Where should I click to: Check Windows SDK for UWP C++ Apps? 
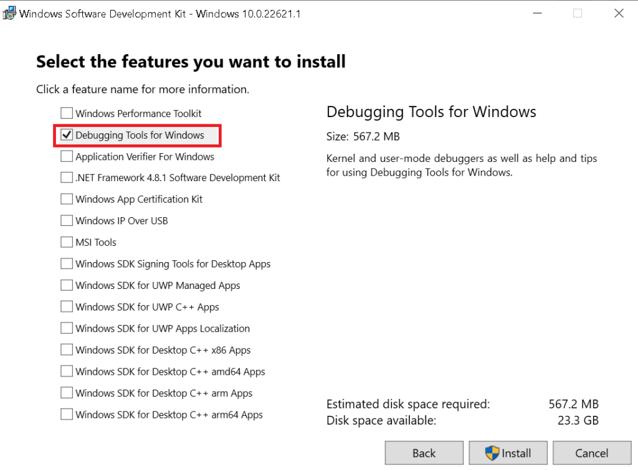67,306
